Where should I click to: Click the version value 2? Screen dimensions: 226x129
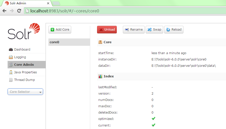[152, 94]
